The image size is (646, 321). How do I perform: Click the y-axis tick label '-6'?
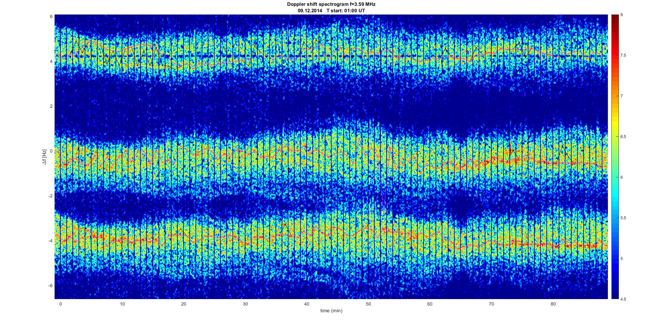tap(50, 286)
